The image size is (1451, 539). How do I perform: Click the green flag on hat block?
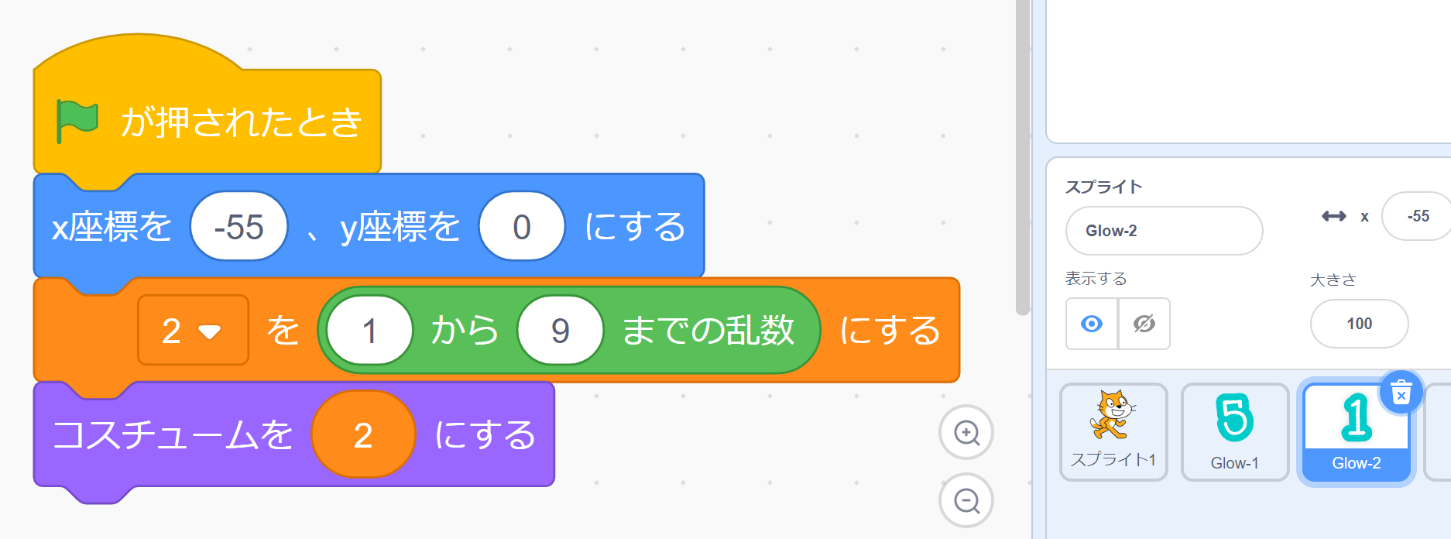[x=77, y=122]
